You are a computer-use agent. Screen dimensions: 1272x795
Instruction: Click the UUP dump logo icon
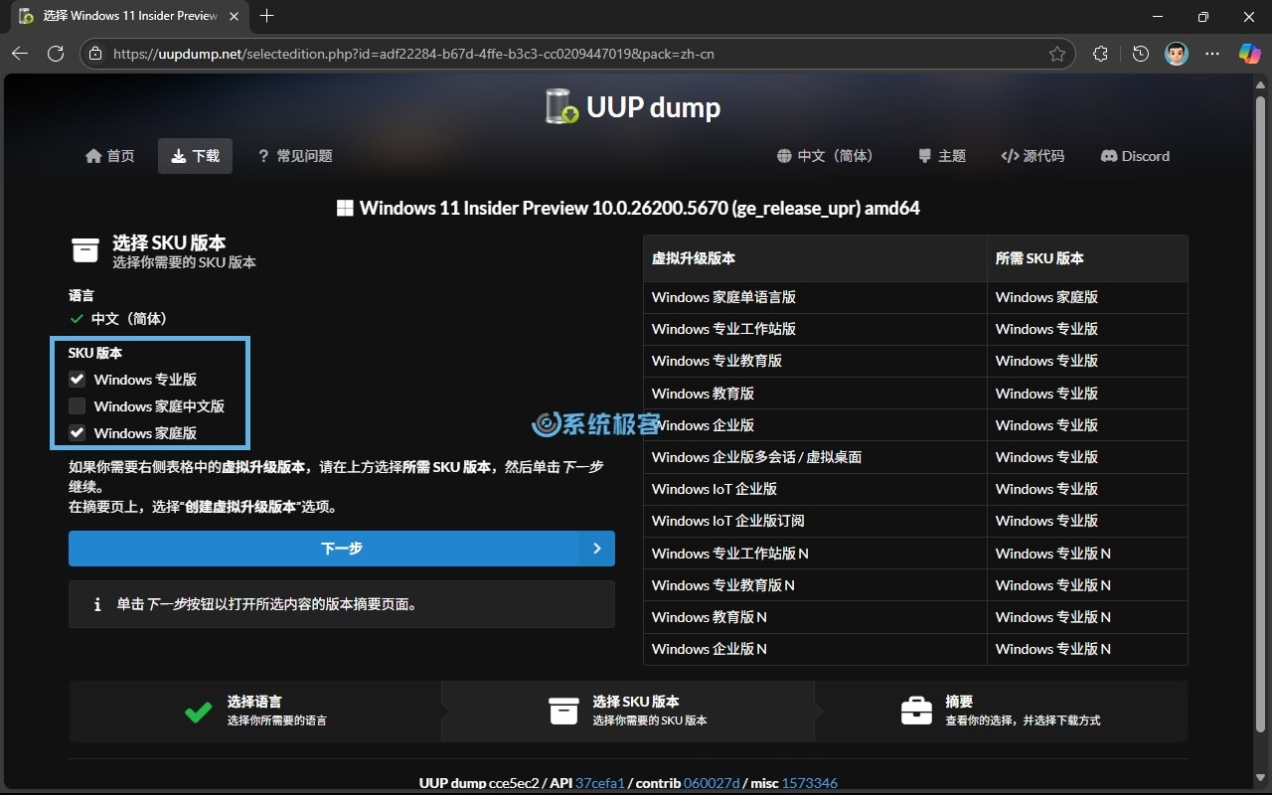(x=561, y=106)
